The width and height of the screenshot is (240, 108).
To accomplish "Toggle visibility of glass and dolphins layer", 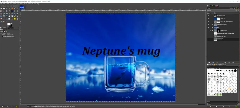I will [208, 24].
